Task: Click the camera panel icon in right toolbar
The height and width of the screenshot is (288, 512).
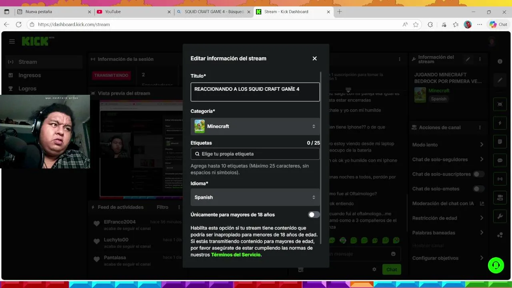Action: pos(500,198)
